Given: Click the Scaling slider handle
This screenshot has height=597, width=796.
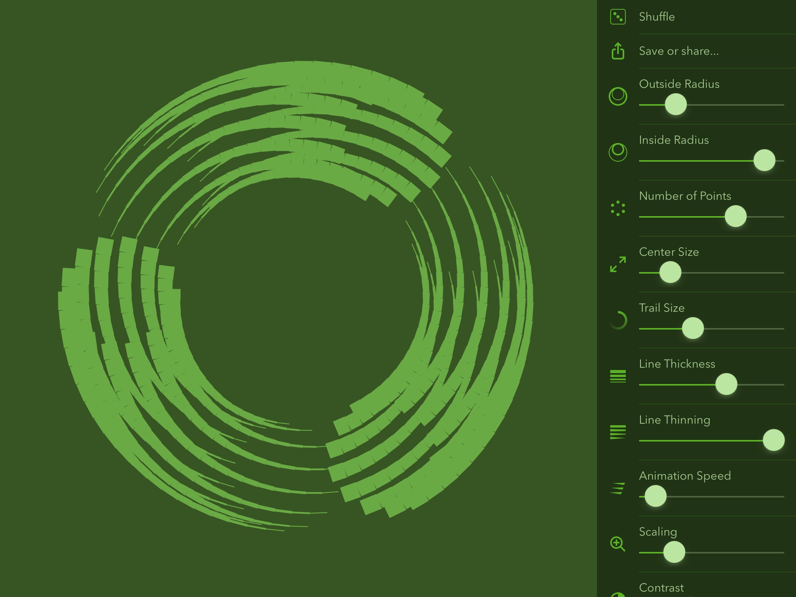Looking at the screenshot, I should coord(674,552).
